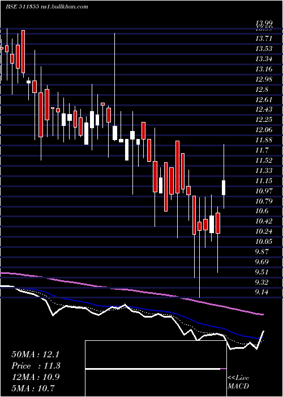Click the pink 50MA line
The width and height of the screenshot is (283, 397).
click(131, 290)
